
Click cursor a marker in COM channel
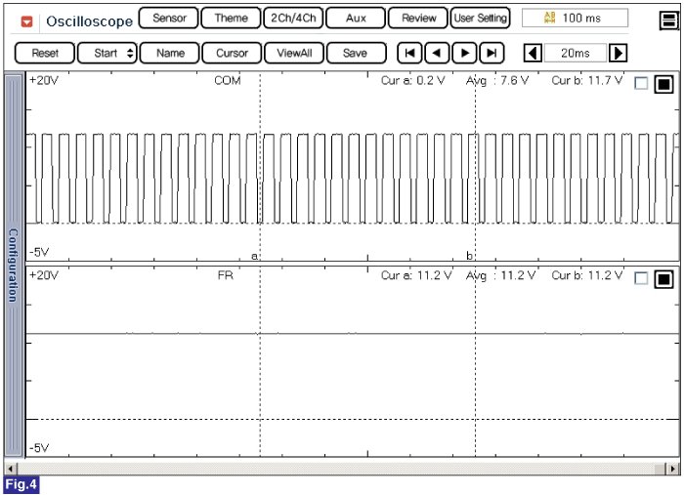(254, 256)
